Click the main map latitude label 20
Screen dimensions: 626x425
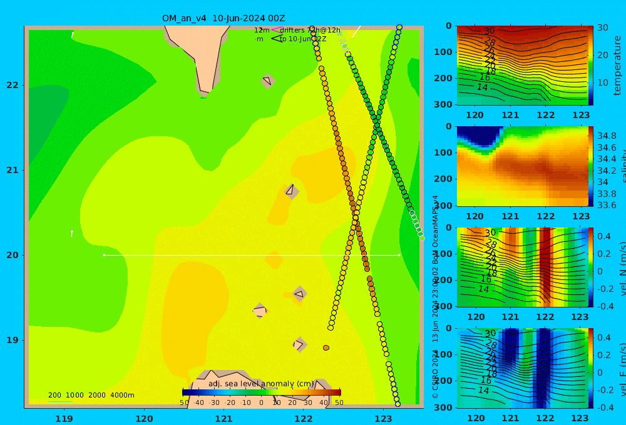click(x=13, y=255)
